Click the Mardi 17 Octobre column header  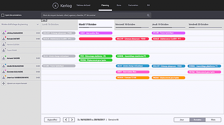96,25
